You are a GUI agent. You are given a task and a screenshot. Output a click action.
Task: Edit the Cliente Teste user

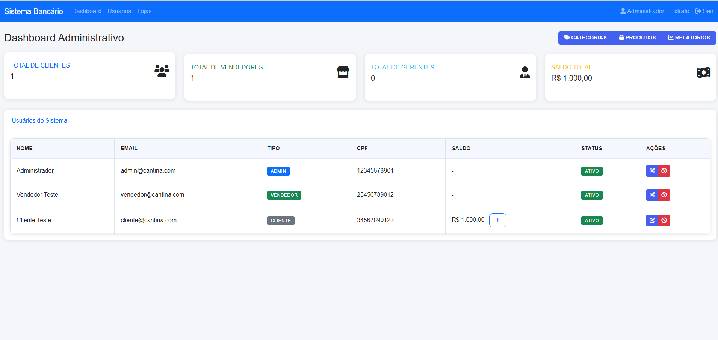click(652, 220)
